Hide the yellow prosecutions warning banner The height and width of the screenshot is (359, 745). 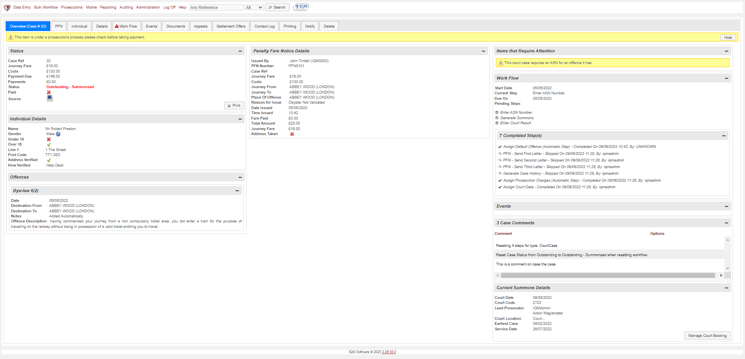(728, 38)
